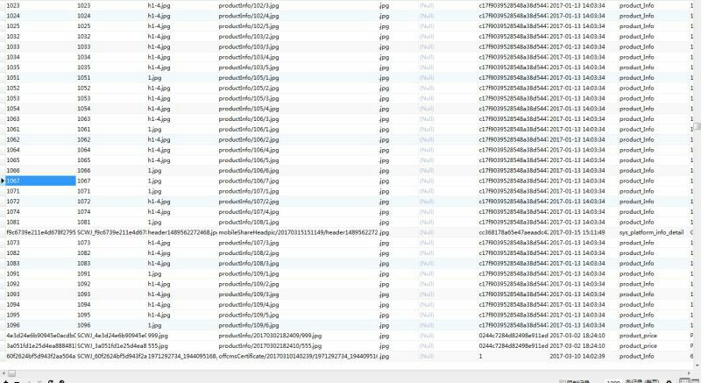Click the add record plus icon
This screenshot has height=383, width=701.
pyautogui.click(x=5, y=380)
